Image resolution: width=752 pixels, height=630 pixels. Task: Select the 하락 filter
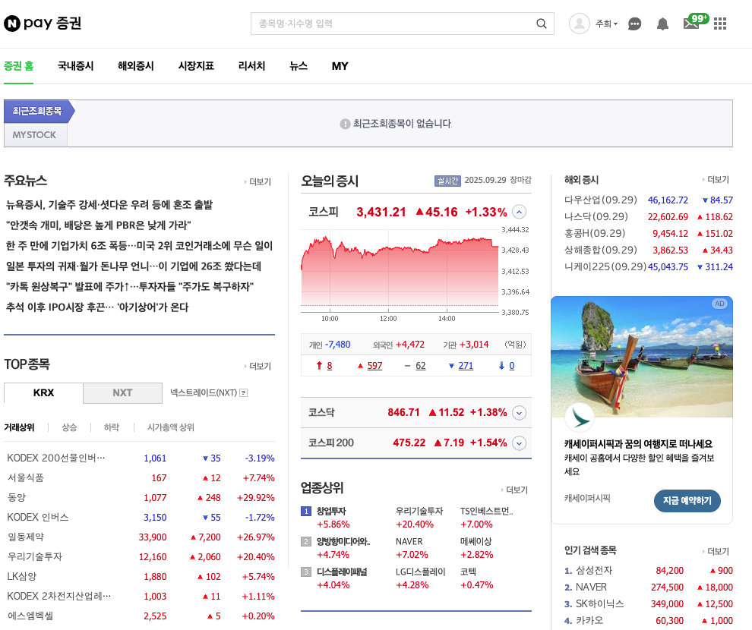[x=111, y=427]
